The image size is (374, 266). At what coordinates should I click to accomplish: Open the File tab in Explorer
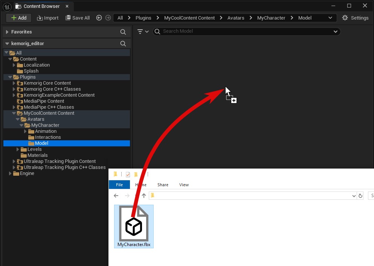coord(119,185)
